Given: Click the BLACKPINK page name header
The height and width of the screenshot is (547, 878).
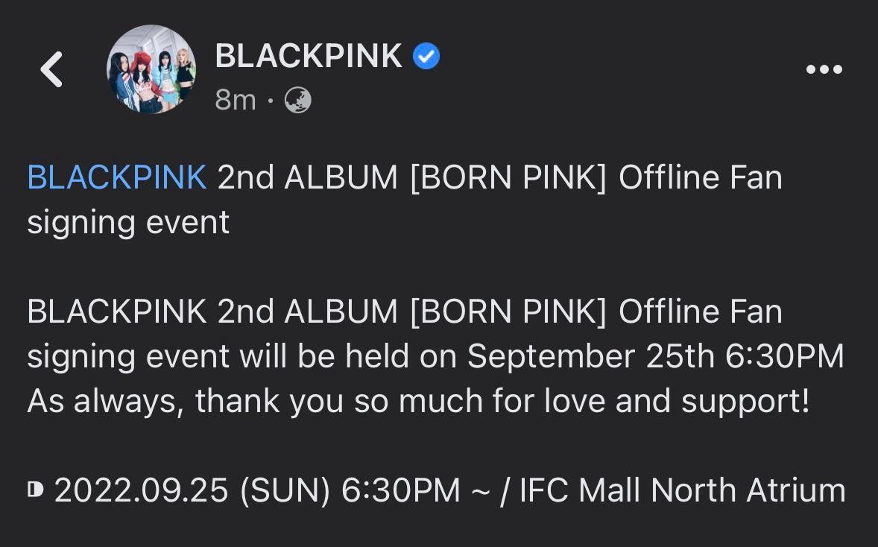Looking at the screenshot, I should click(x=309, y=55).
